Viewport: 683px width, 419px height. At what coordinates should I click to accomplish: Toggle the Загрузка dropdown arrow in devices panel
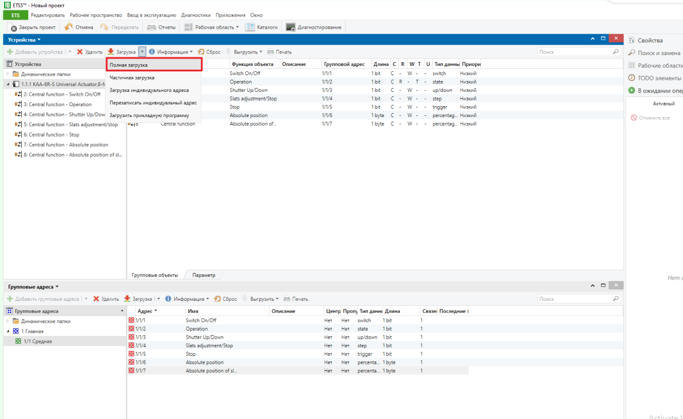(x=142, y=52)
